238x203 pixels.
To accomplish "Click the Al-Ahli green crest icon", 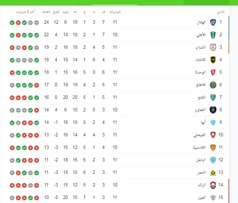I will coord(213,35).
